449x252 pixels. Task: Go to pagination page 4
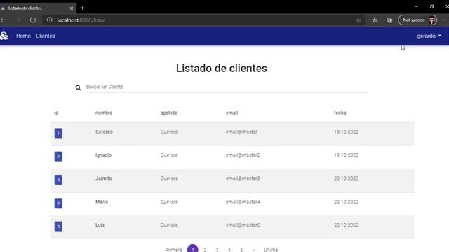(229, 250)
